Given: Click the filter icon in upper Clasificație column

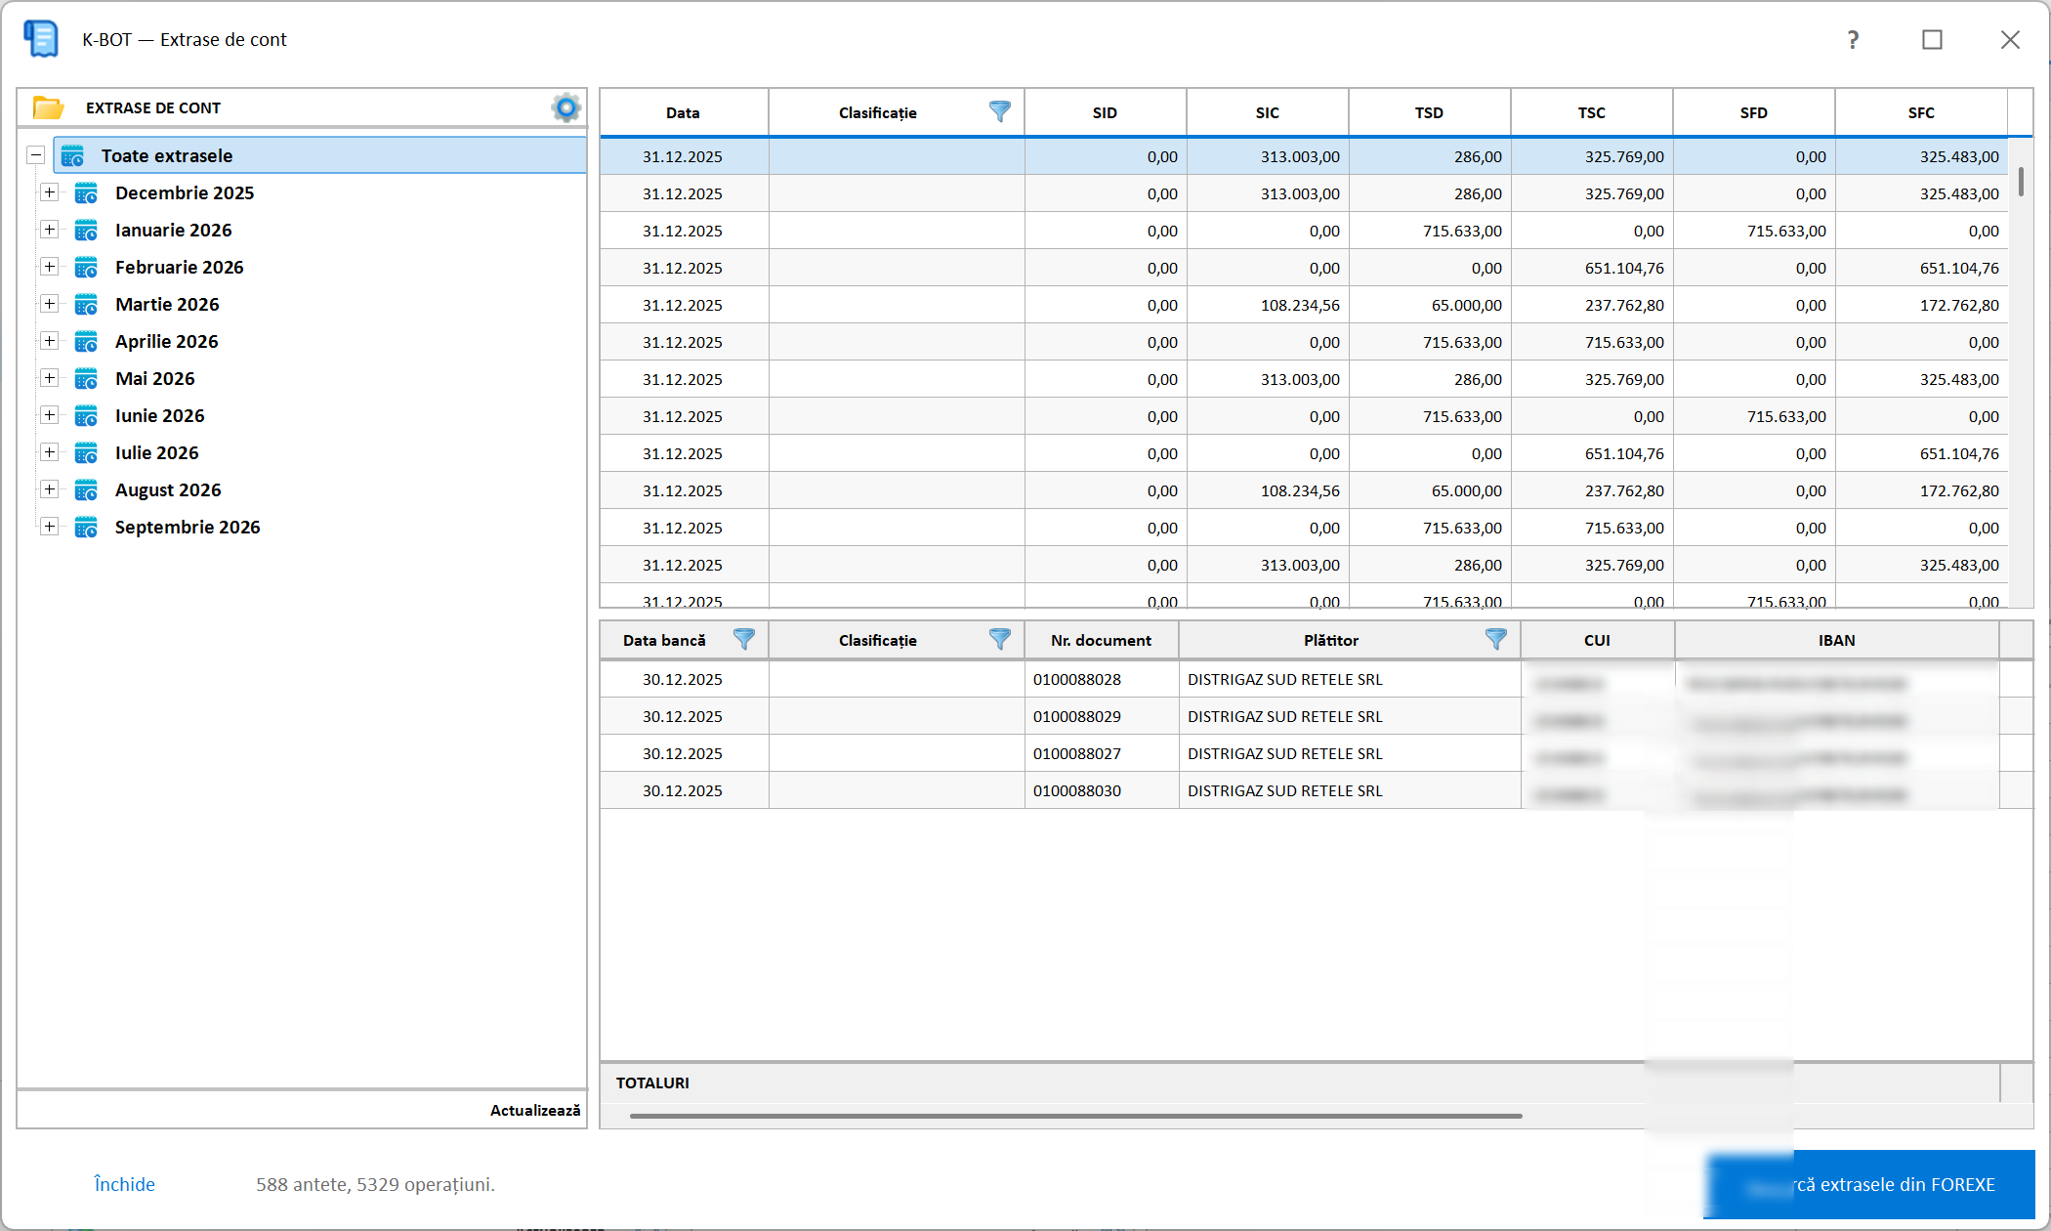Looking at the screenshot, I should (x=1000, y=111).
